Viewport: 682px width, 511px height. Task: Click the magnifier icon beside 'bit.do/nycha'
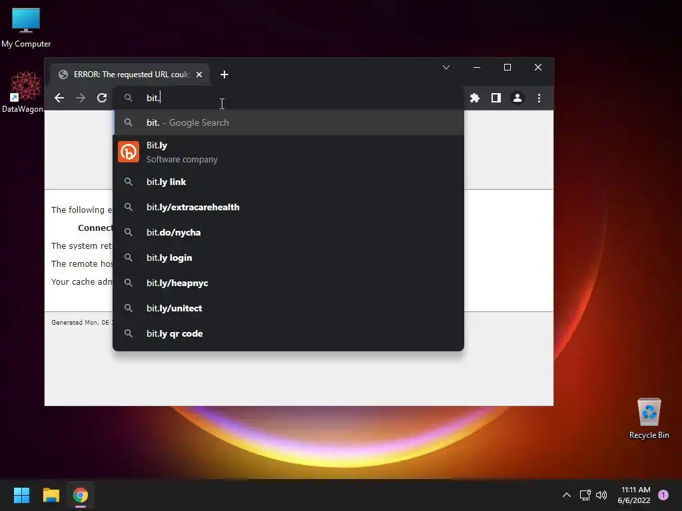[129, 232]
